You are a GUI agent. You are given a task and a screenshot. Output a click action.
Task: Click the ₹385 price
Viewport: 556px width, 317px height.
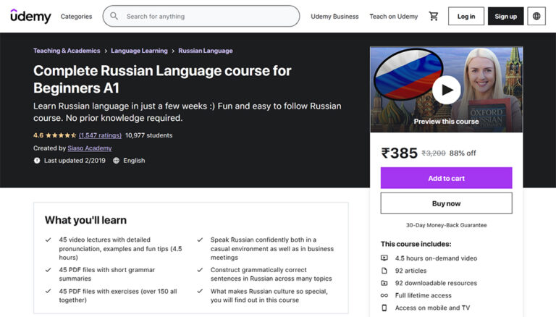(x=400, y=153)
